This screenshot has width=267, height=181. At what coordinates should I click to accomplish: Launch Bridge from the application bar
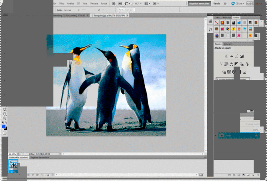tap(114, 3)
